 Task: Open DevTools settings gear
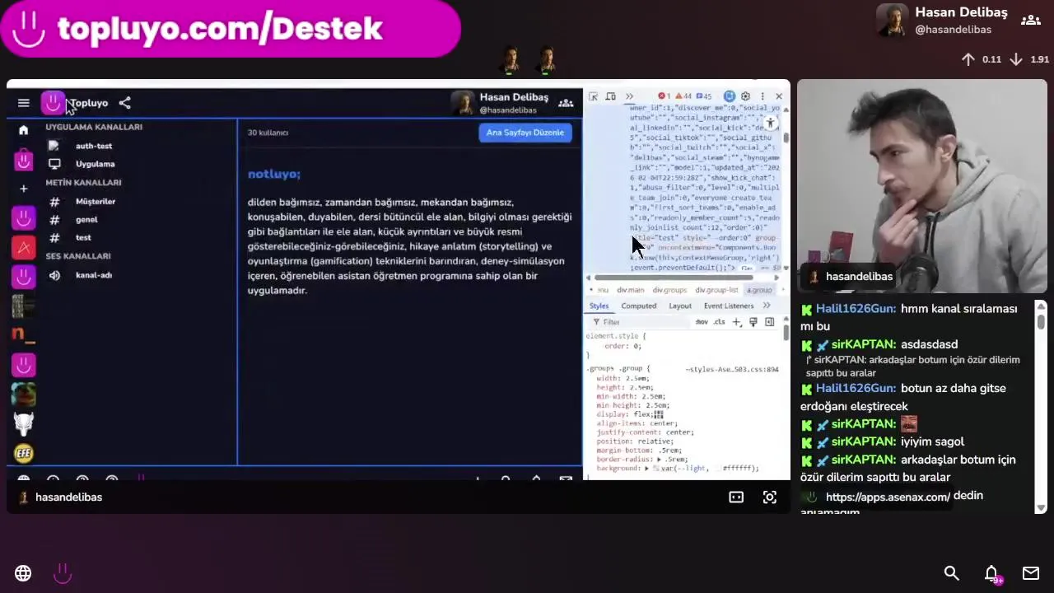point(745,96)
